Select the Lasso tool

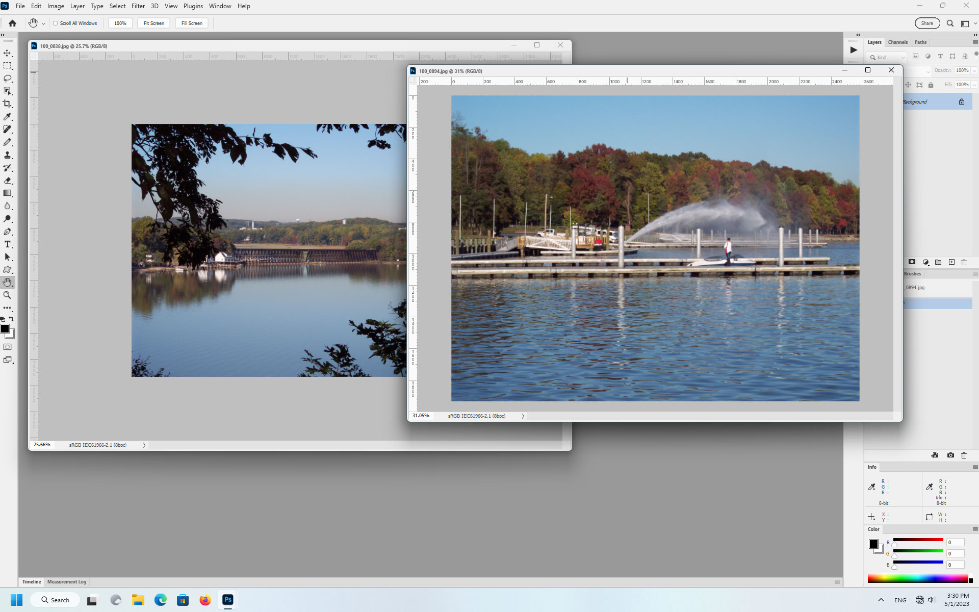tap(8, 78)
